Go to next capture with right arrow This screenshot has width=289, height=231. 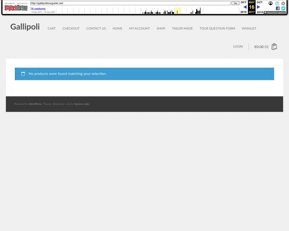pyautogui.click(x=258, y=7)
